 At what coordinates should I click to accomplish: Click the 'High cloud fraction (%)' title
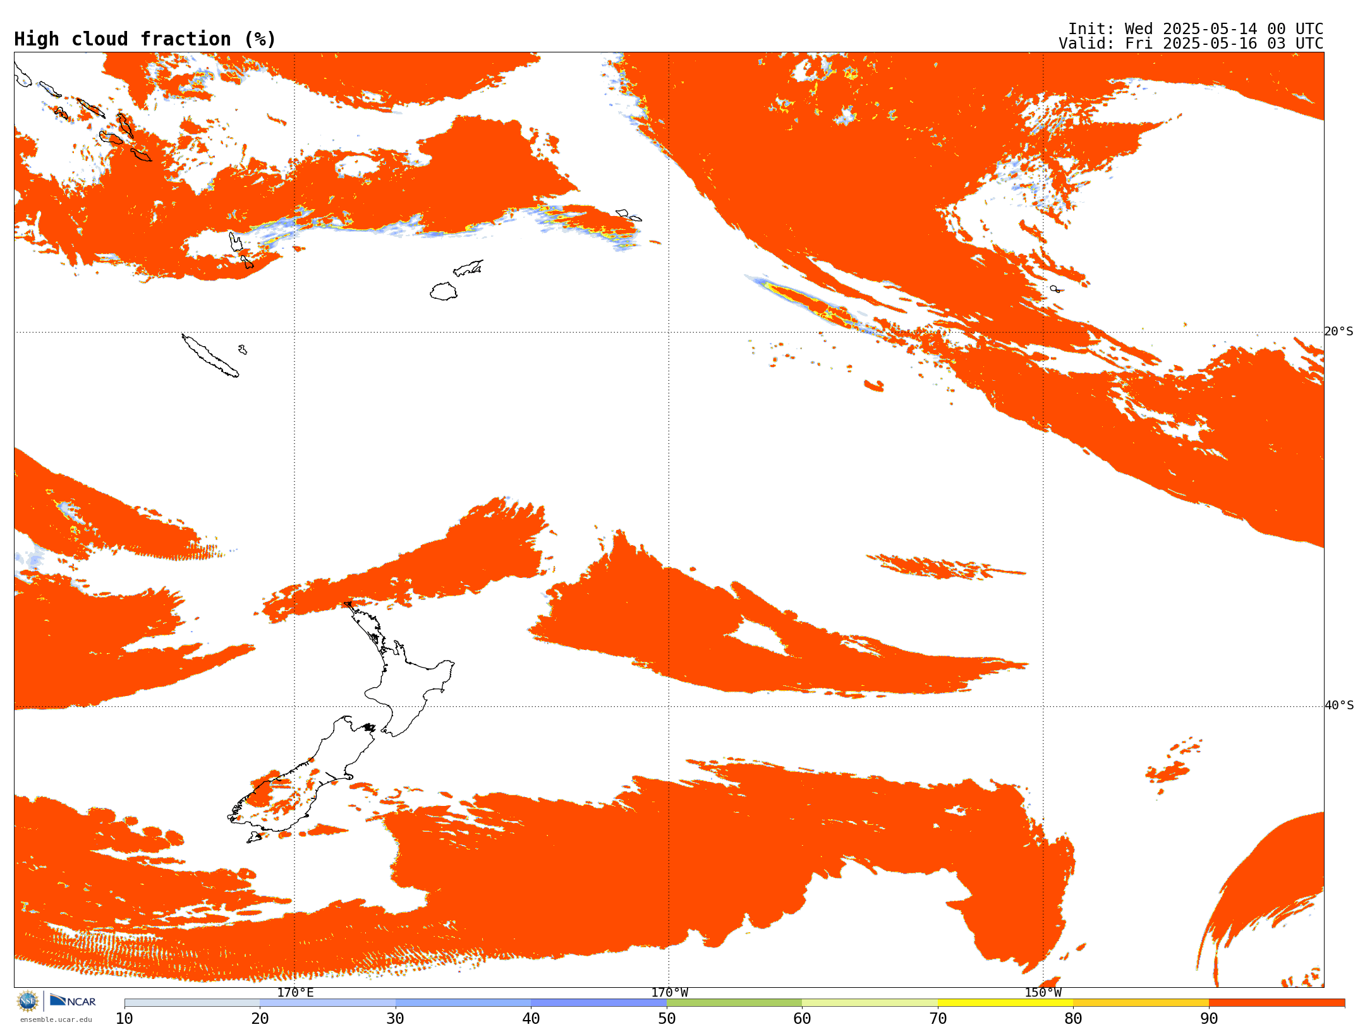pyautogui.click(x=145, y=39)
